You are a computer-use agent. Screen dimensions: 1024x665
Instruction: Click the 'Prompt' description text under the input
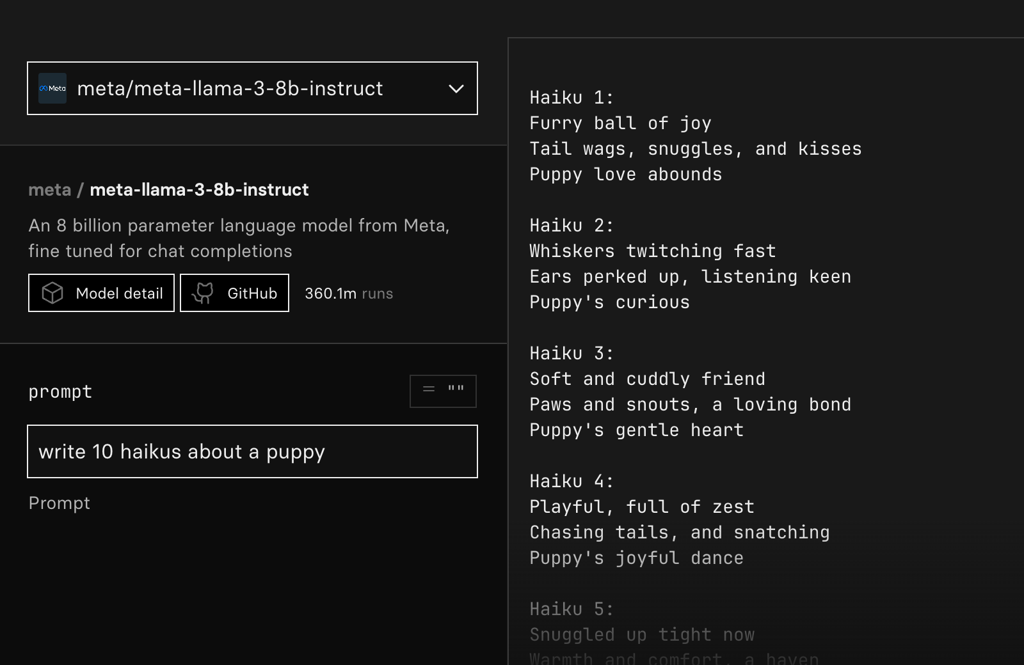pos(60,503)
